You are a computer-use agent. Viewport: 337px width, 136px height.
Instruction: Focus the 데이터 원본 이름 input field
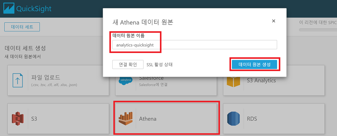tap(195, 45)
